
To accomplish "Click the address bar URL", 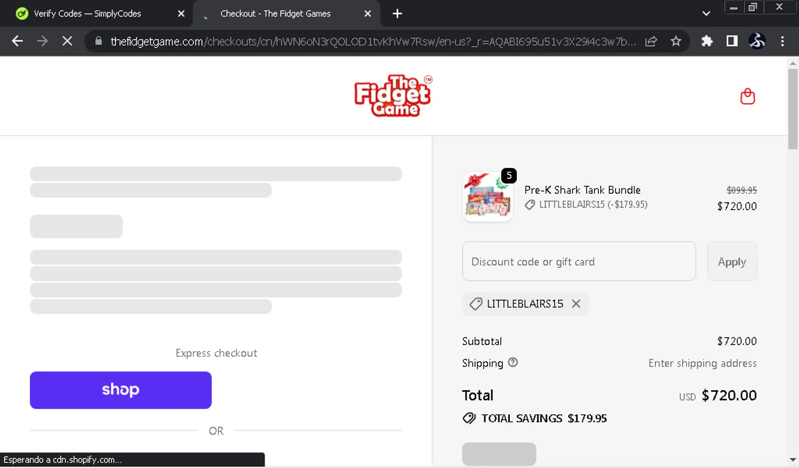I will 373,41.
